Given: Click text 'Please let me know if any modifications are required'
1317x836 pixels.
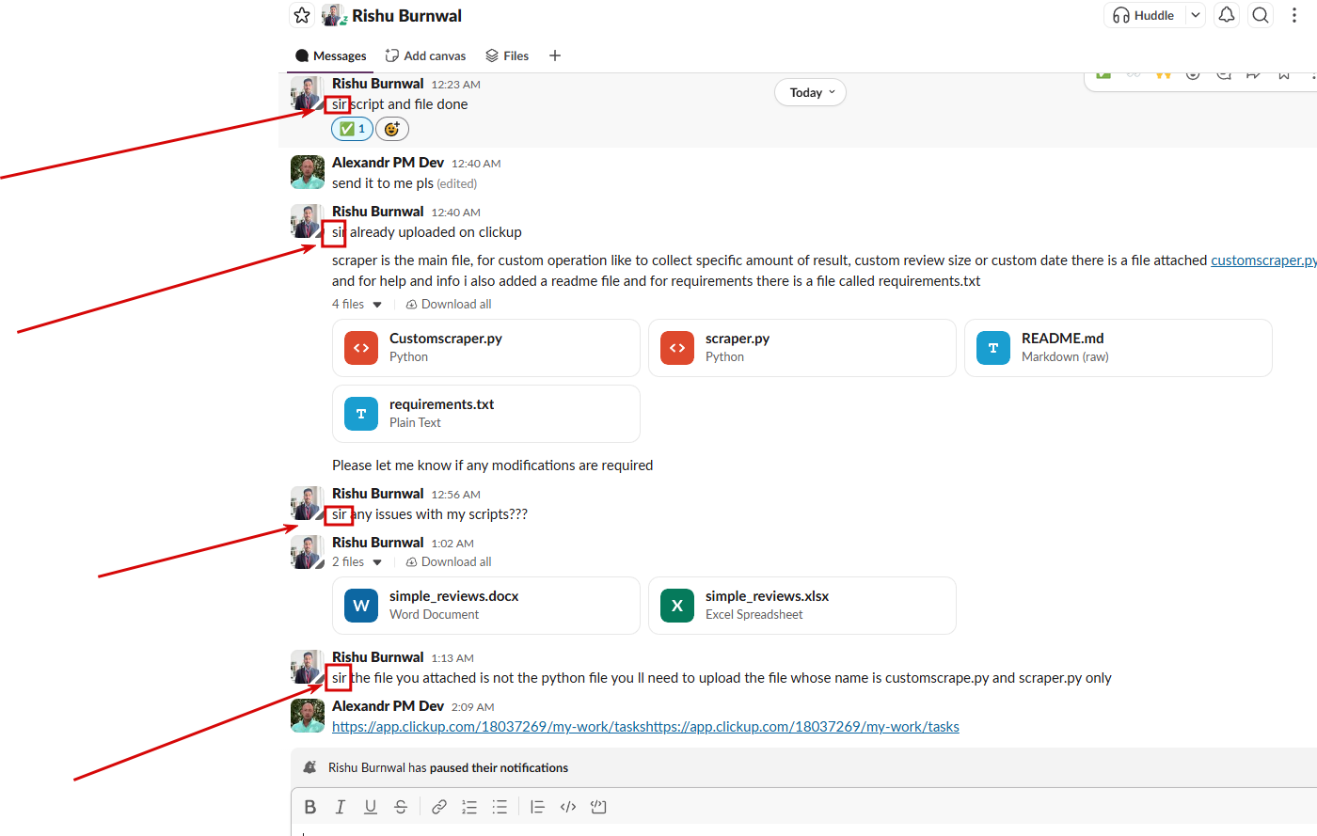Looking at the screenshot, I should [492, 465].
